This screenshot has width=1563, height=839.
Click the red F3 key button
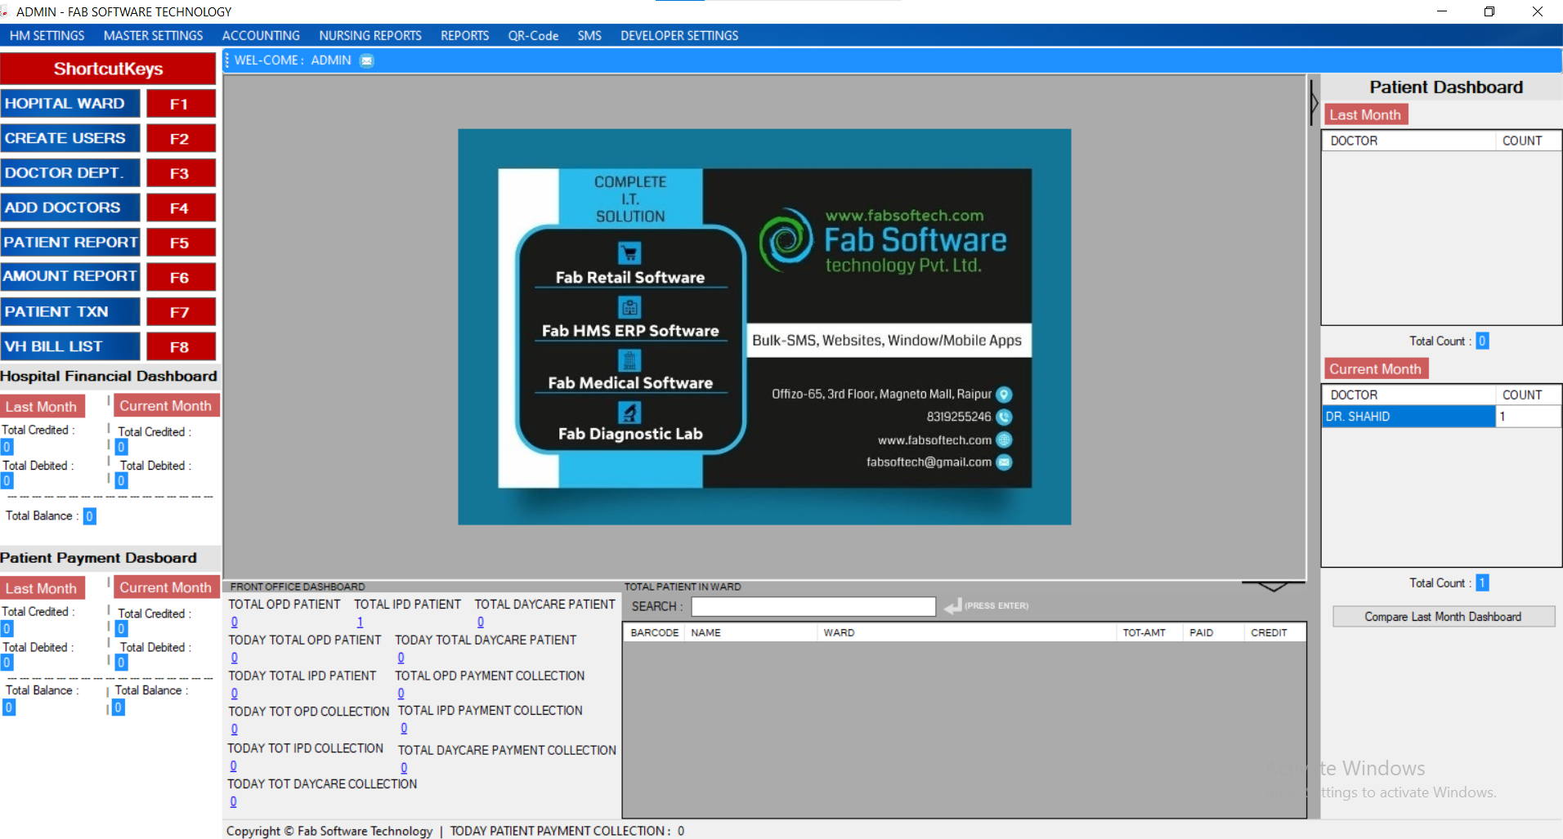(x=181, y=173)
